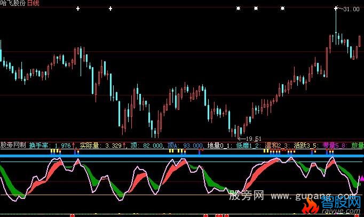Click the magenta triangle signal marker
The width and height of the screenshot is (364, 217).
click(362, 178)
